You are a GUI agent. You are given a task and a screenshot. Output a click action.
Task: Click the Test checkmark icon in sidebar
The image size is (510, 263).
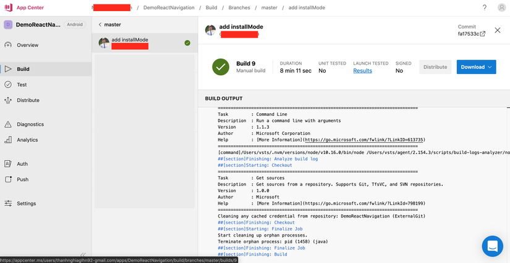click(x=8, y=84)
